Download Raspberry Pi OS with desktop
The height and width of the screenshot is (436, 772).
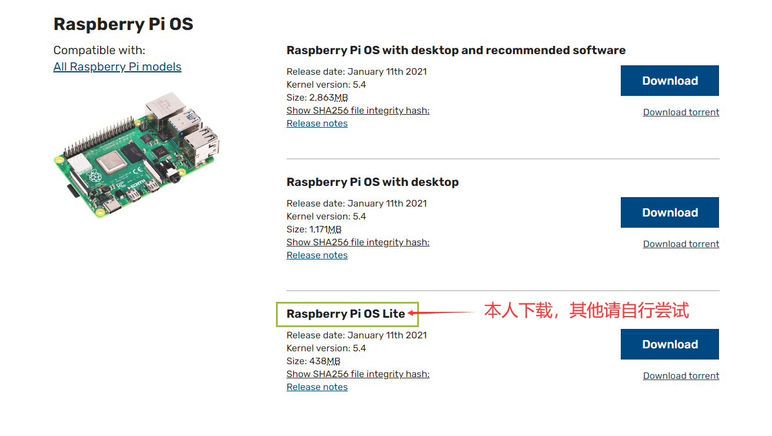(670, 212)
